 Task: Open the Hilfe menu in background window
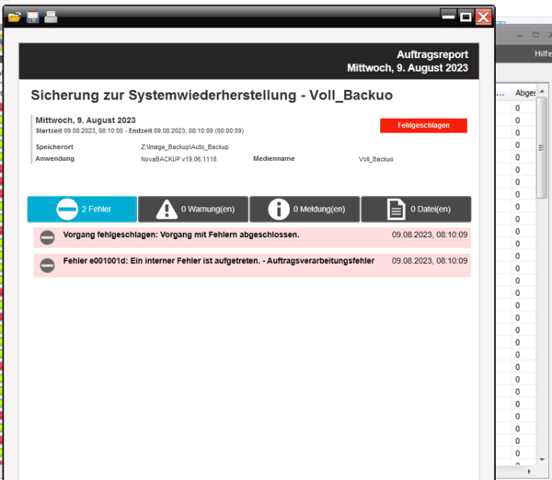[x=543, y=54]
